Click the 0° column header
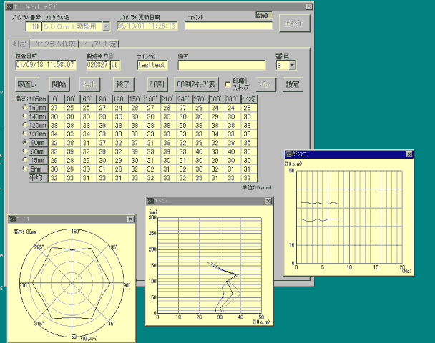Screen dimensions: 435x343 coord(56,99)
